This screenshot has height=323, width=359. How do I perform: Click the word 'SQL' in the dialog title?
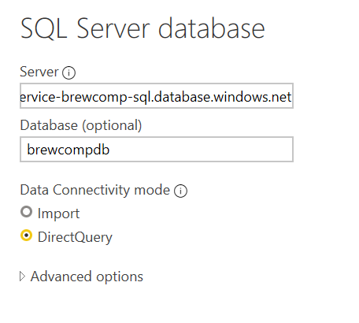(x=43, y=28)
